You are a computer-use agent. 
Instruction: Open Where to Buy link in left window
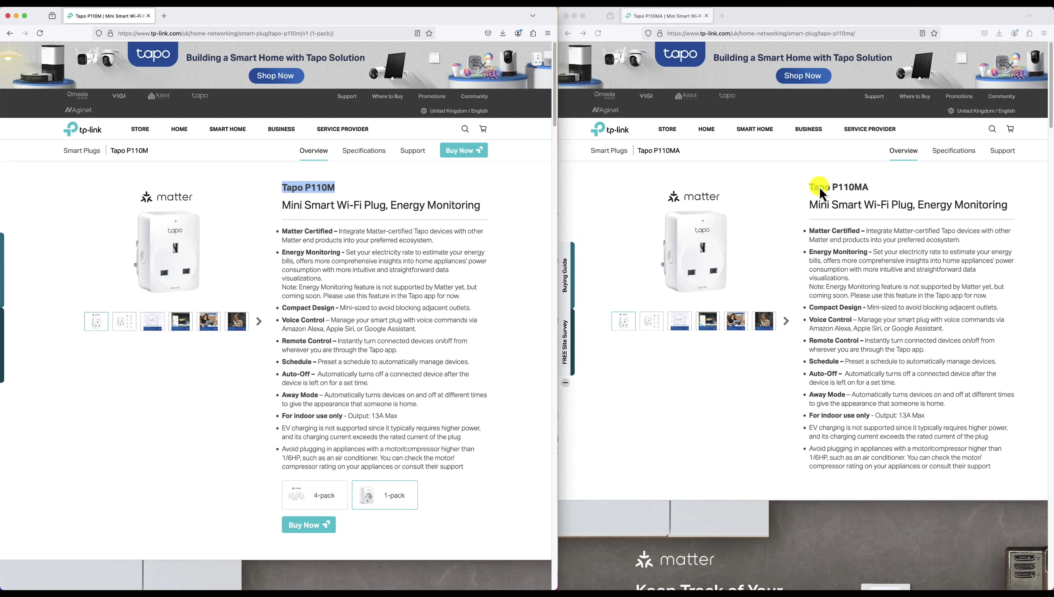(x=387, y=96)
